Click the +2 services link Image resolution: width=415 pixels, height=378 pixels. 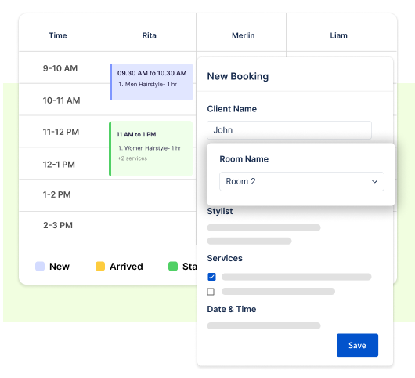tap(132, 158)
